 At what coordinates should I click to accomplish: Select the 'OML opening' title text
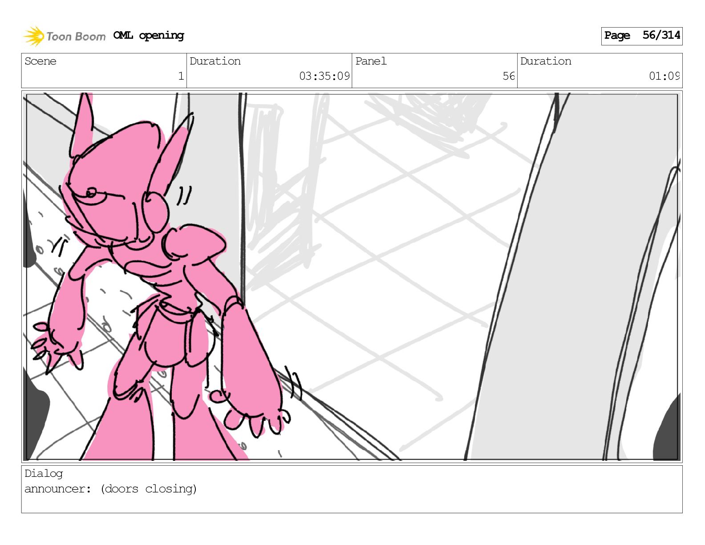point(149,36)
